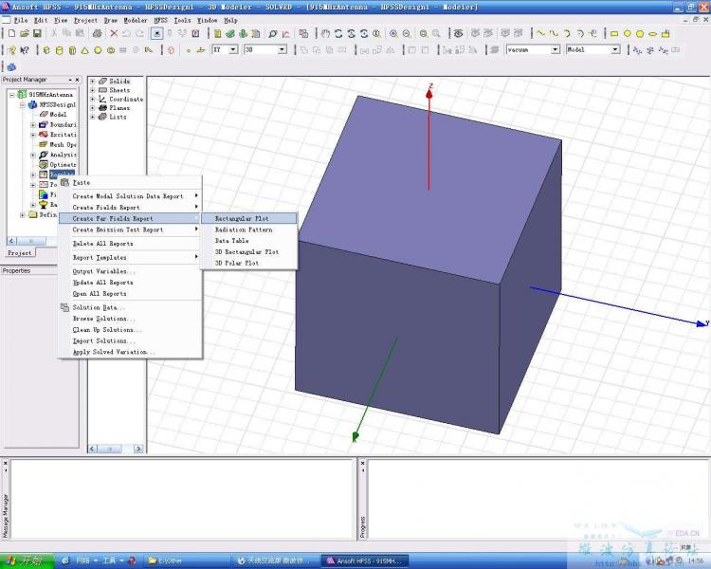Image resolution: width=711 pixels, height=569 pixels.
Task: Click the red Delete X toolbar icon
Action: point(113,34)
